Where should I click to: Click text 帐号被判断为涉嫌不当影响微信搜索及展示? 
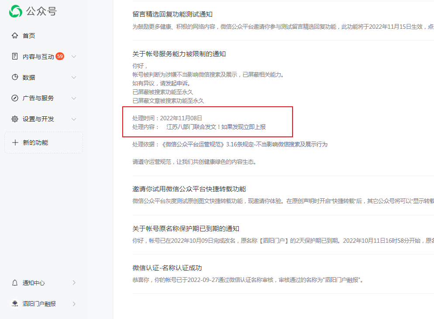[x=208, y=75]
